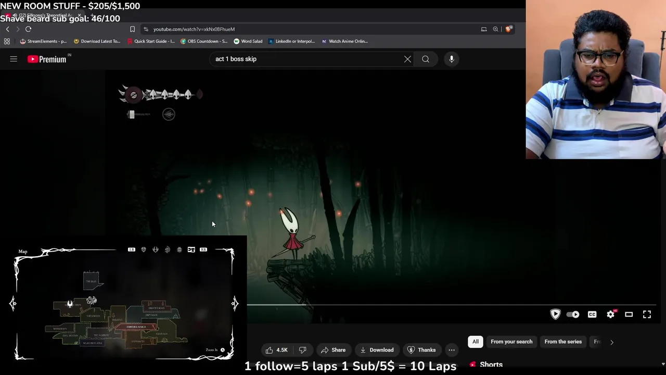Click the youtube.com address bar URL
Screen dimensions: 666x375
194,29
